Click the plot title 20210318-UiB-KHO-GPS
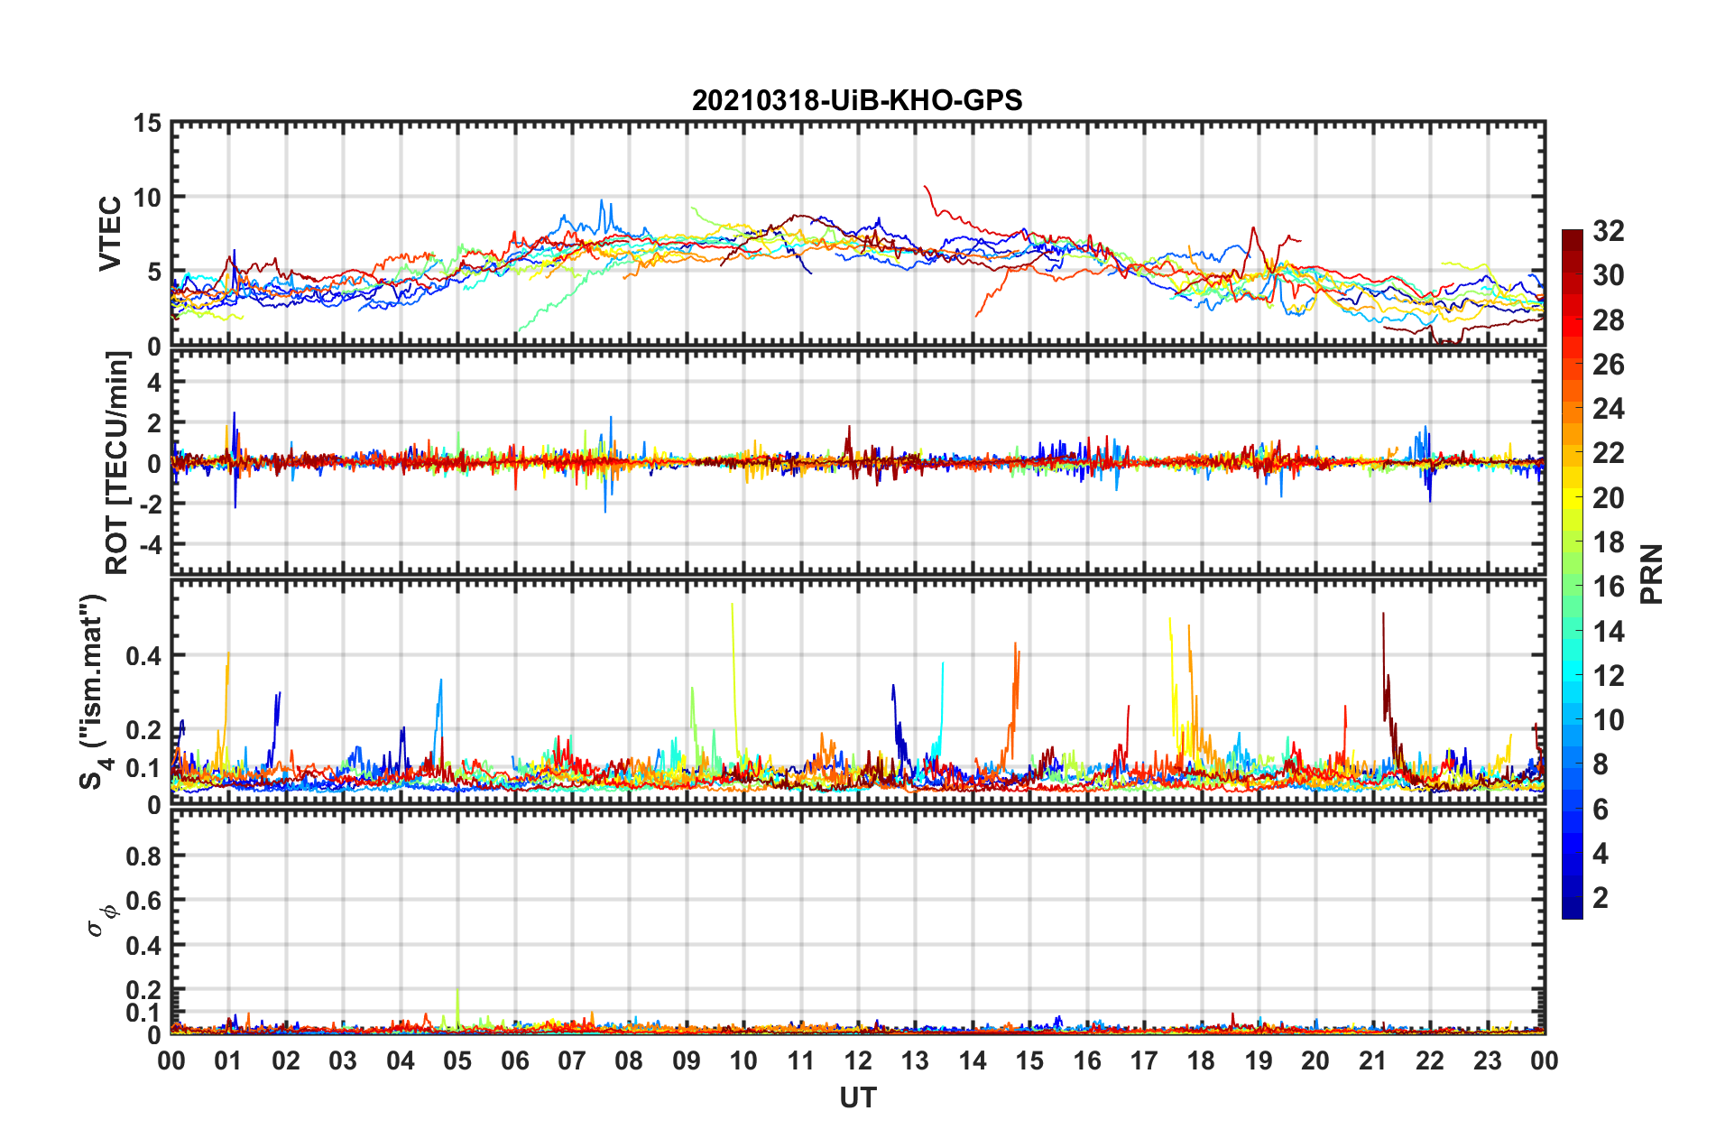The height and width of the screenshot is (1148, 1716). click(x=857, y=100)
